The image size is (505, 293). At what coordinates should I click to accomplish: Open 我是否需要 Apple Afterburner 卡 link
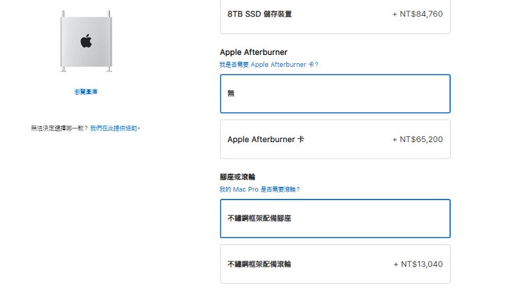point(269,64)
